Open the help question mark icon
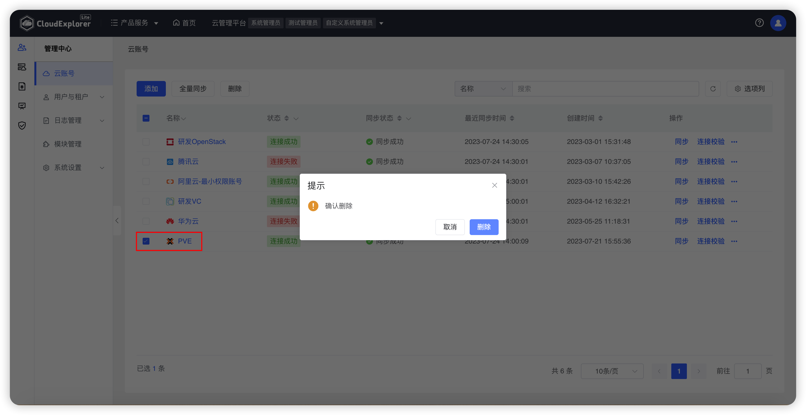806x415 pixels. [759, 23]
